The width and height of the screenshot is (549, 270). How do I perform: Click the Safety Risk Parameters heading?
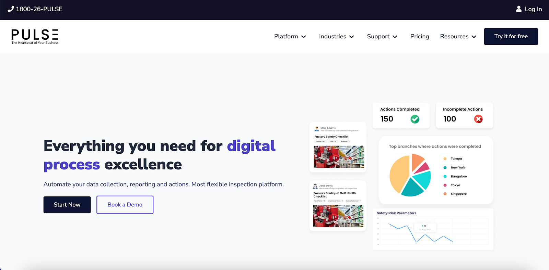click(x=396, y=213)
